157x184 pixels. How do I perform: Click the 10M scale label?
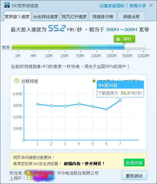click(49, 56)
